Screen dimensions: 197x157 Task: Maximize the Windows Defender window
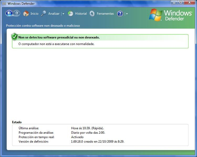(181, 3)
